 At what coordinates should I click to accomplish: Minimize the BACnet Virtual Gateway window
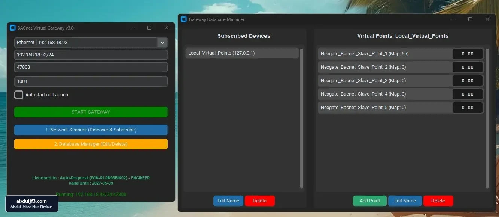pos(132,28)
